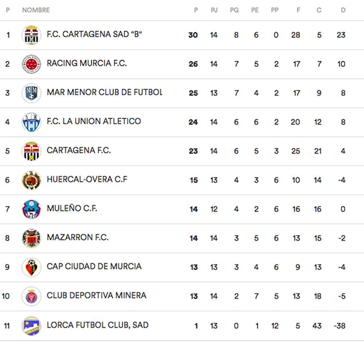Open the Muleño C.F. team logo
This screenshot has width=364, height=344.
31,209
